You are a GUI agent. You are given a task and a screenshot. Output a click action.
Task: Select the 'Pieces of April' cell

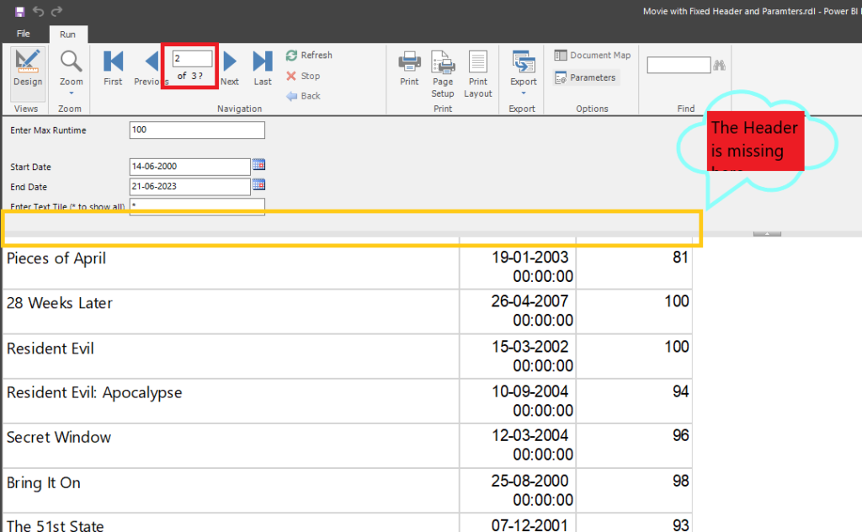coord(231,267)
